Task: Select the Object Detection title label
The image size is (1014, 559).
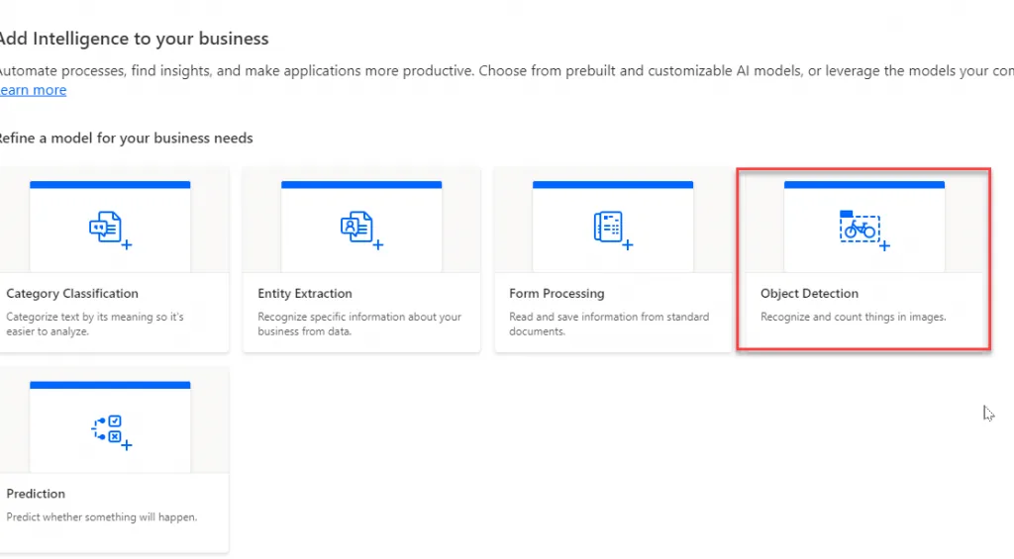Action: [x=809, y=294]
